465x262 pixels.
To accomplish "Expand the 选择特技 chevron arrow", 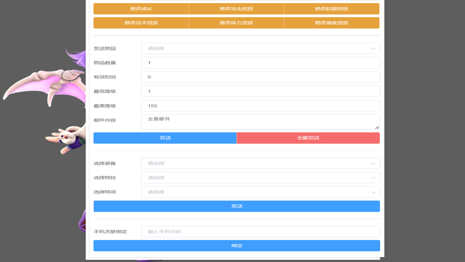I will point(373,178).
